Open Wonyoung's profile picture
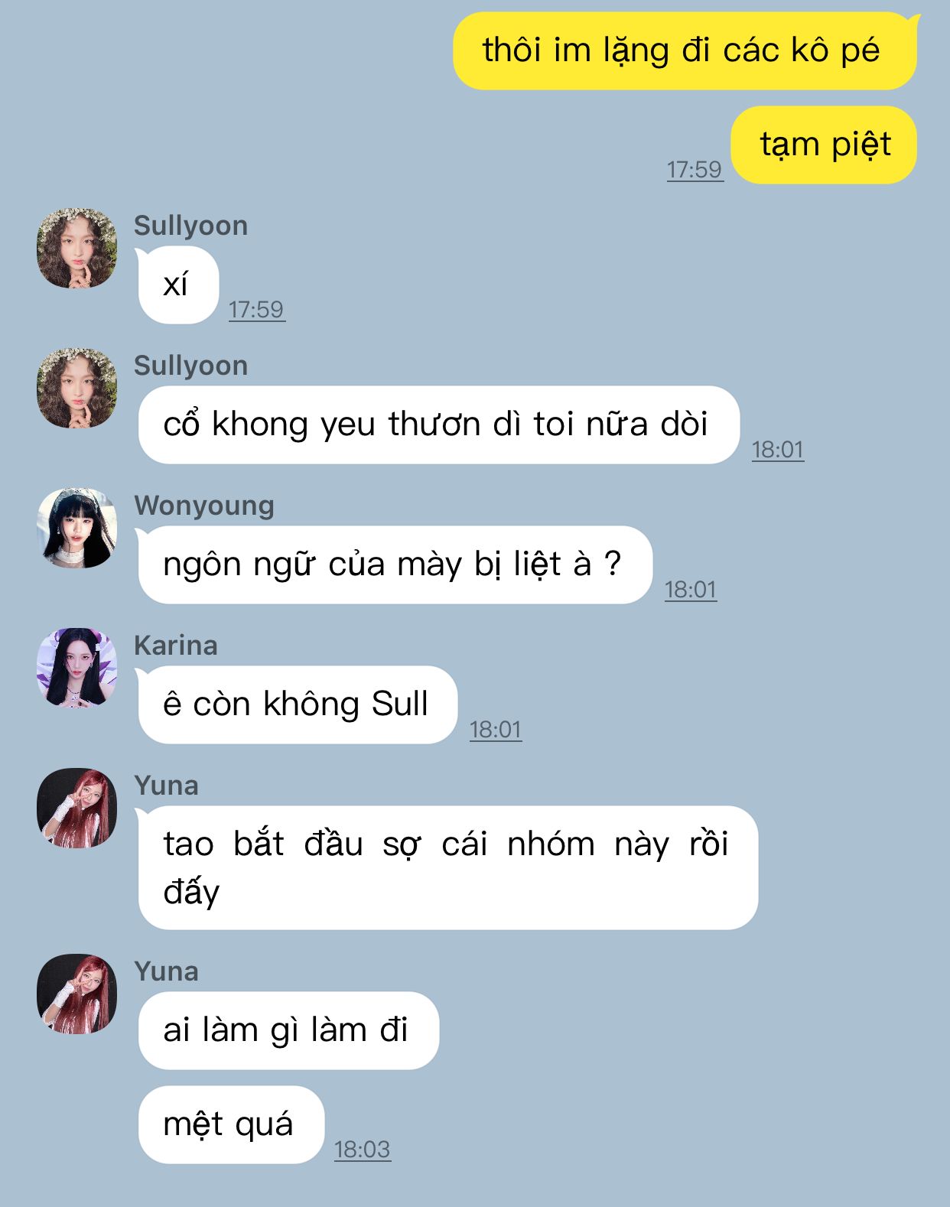The image size is (950, 1207). click(x=76, y=528)
